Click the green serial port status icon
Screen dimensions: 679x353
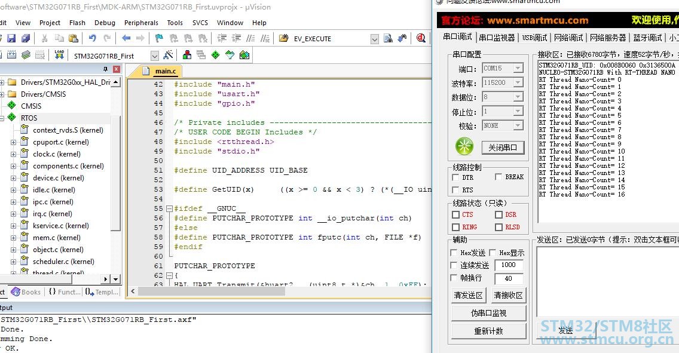464,147
